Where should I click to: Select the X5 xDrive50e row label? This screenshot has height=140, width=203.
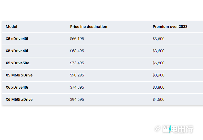tap(17, 63)
